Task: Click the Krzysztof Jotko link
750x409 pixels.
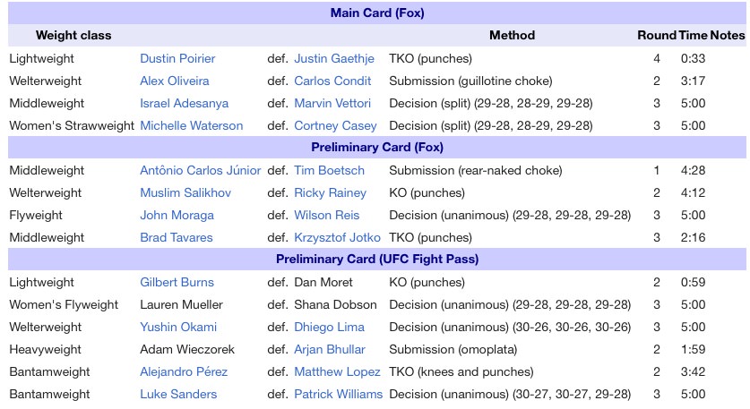Action: pyautogui.click(x=337, y=237)
